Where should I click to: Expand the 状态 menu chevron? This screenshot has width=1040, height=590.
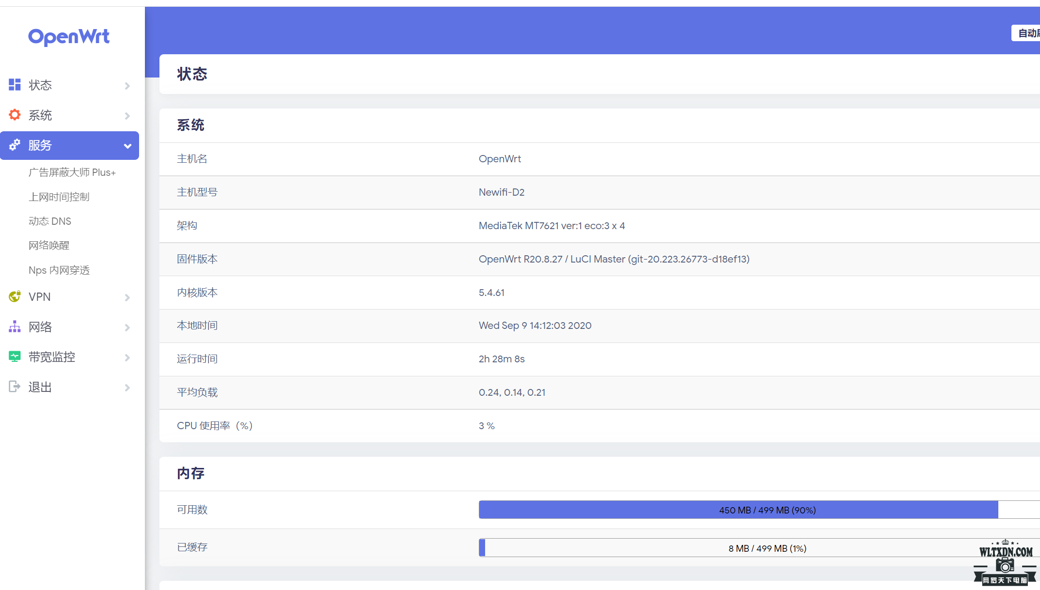[x=127, y=86]
